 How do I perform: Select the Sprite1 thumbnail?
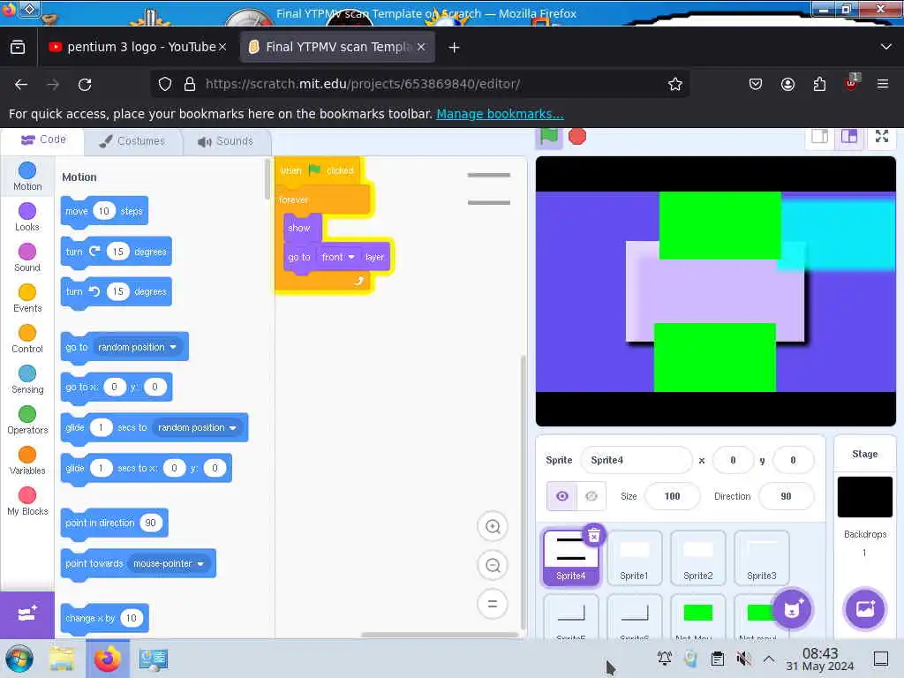[634, 558]
